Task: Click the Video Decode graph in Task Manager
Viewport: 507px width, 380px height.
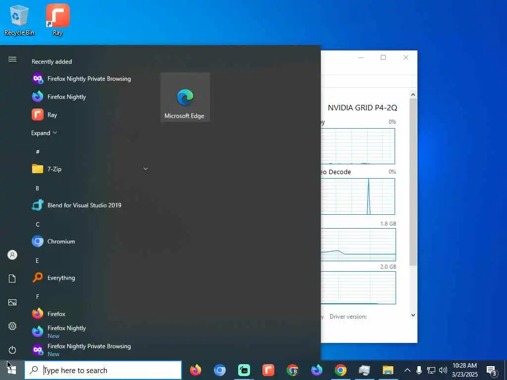Action: click(x=357, y=196)
